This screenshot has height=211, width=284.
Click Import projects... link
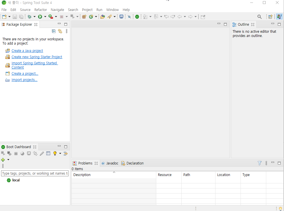[25, 80]
